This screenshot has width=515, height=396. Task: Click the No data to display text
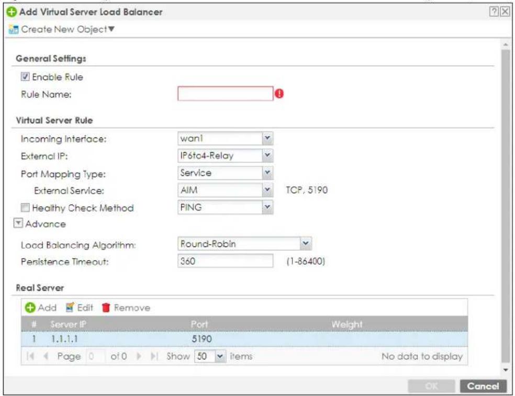click(x=422, y=356)
